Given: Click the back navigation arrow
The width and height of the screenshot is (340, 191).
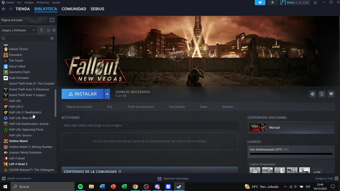Looking at the screenshot, I should click(x=3, y=9).
